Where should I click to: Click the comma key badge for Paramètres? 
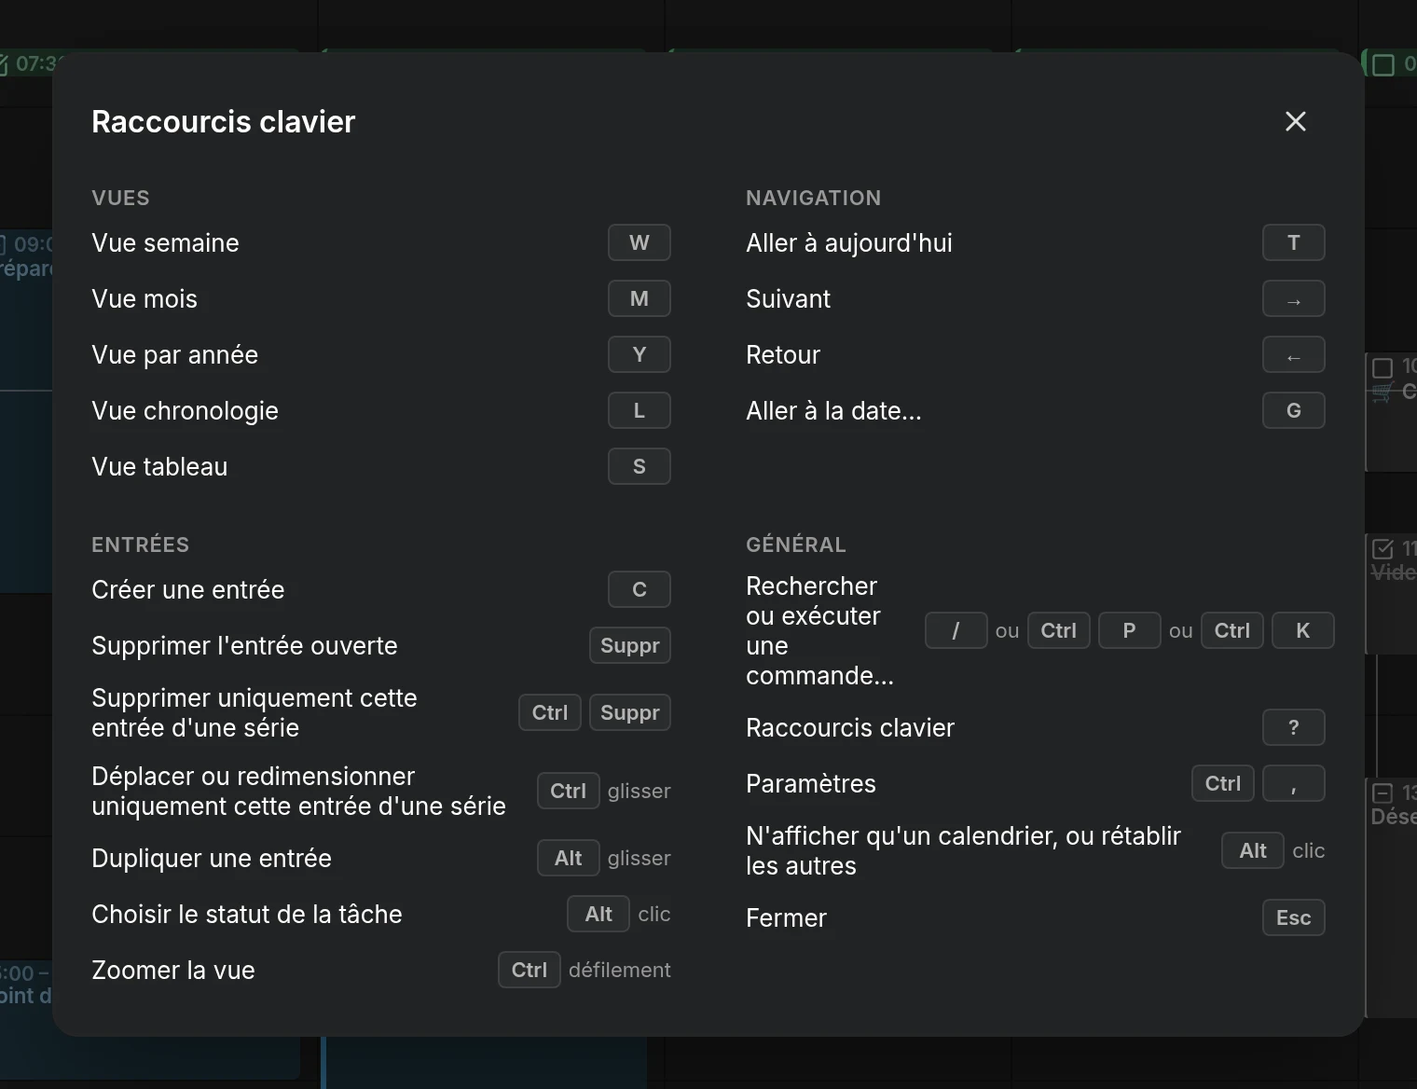[1293, 783]
